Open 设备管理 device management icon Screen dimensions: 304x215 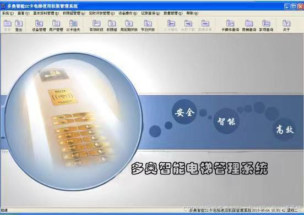(x=39, y=25)
